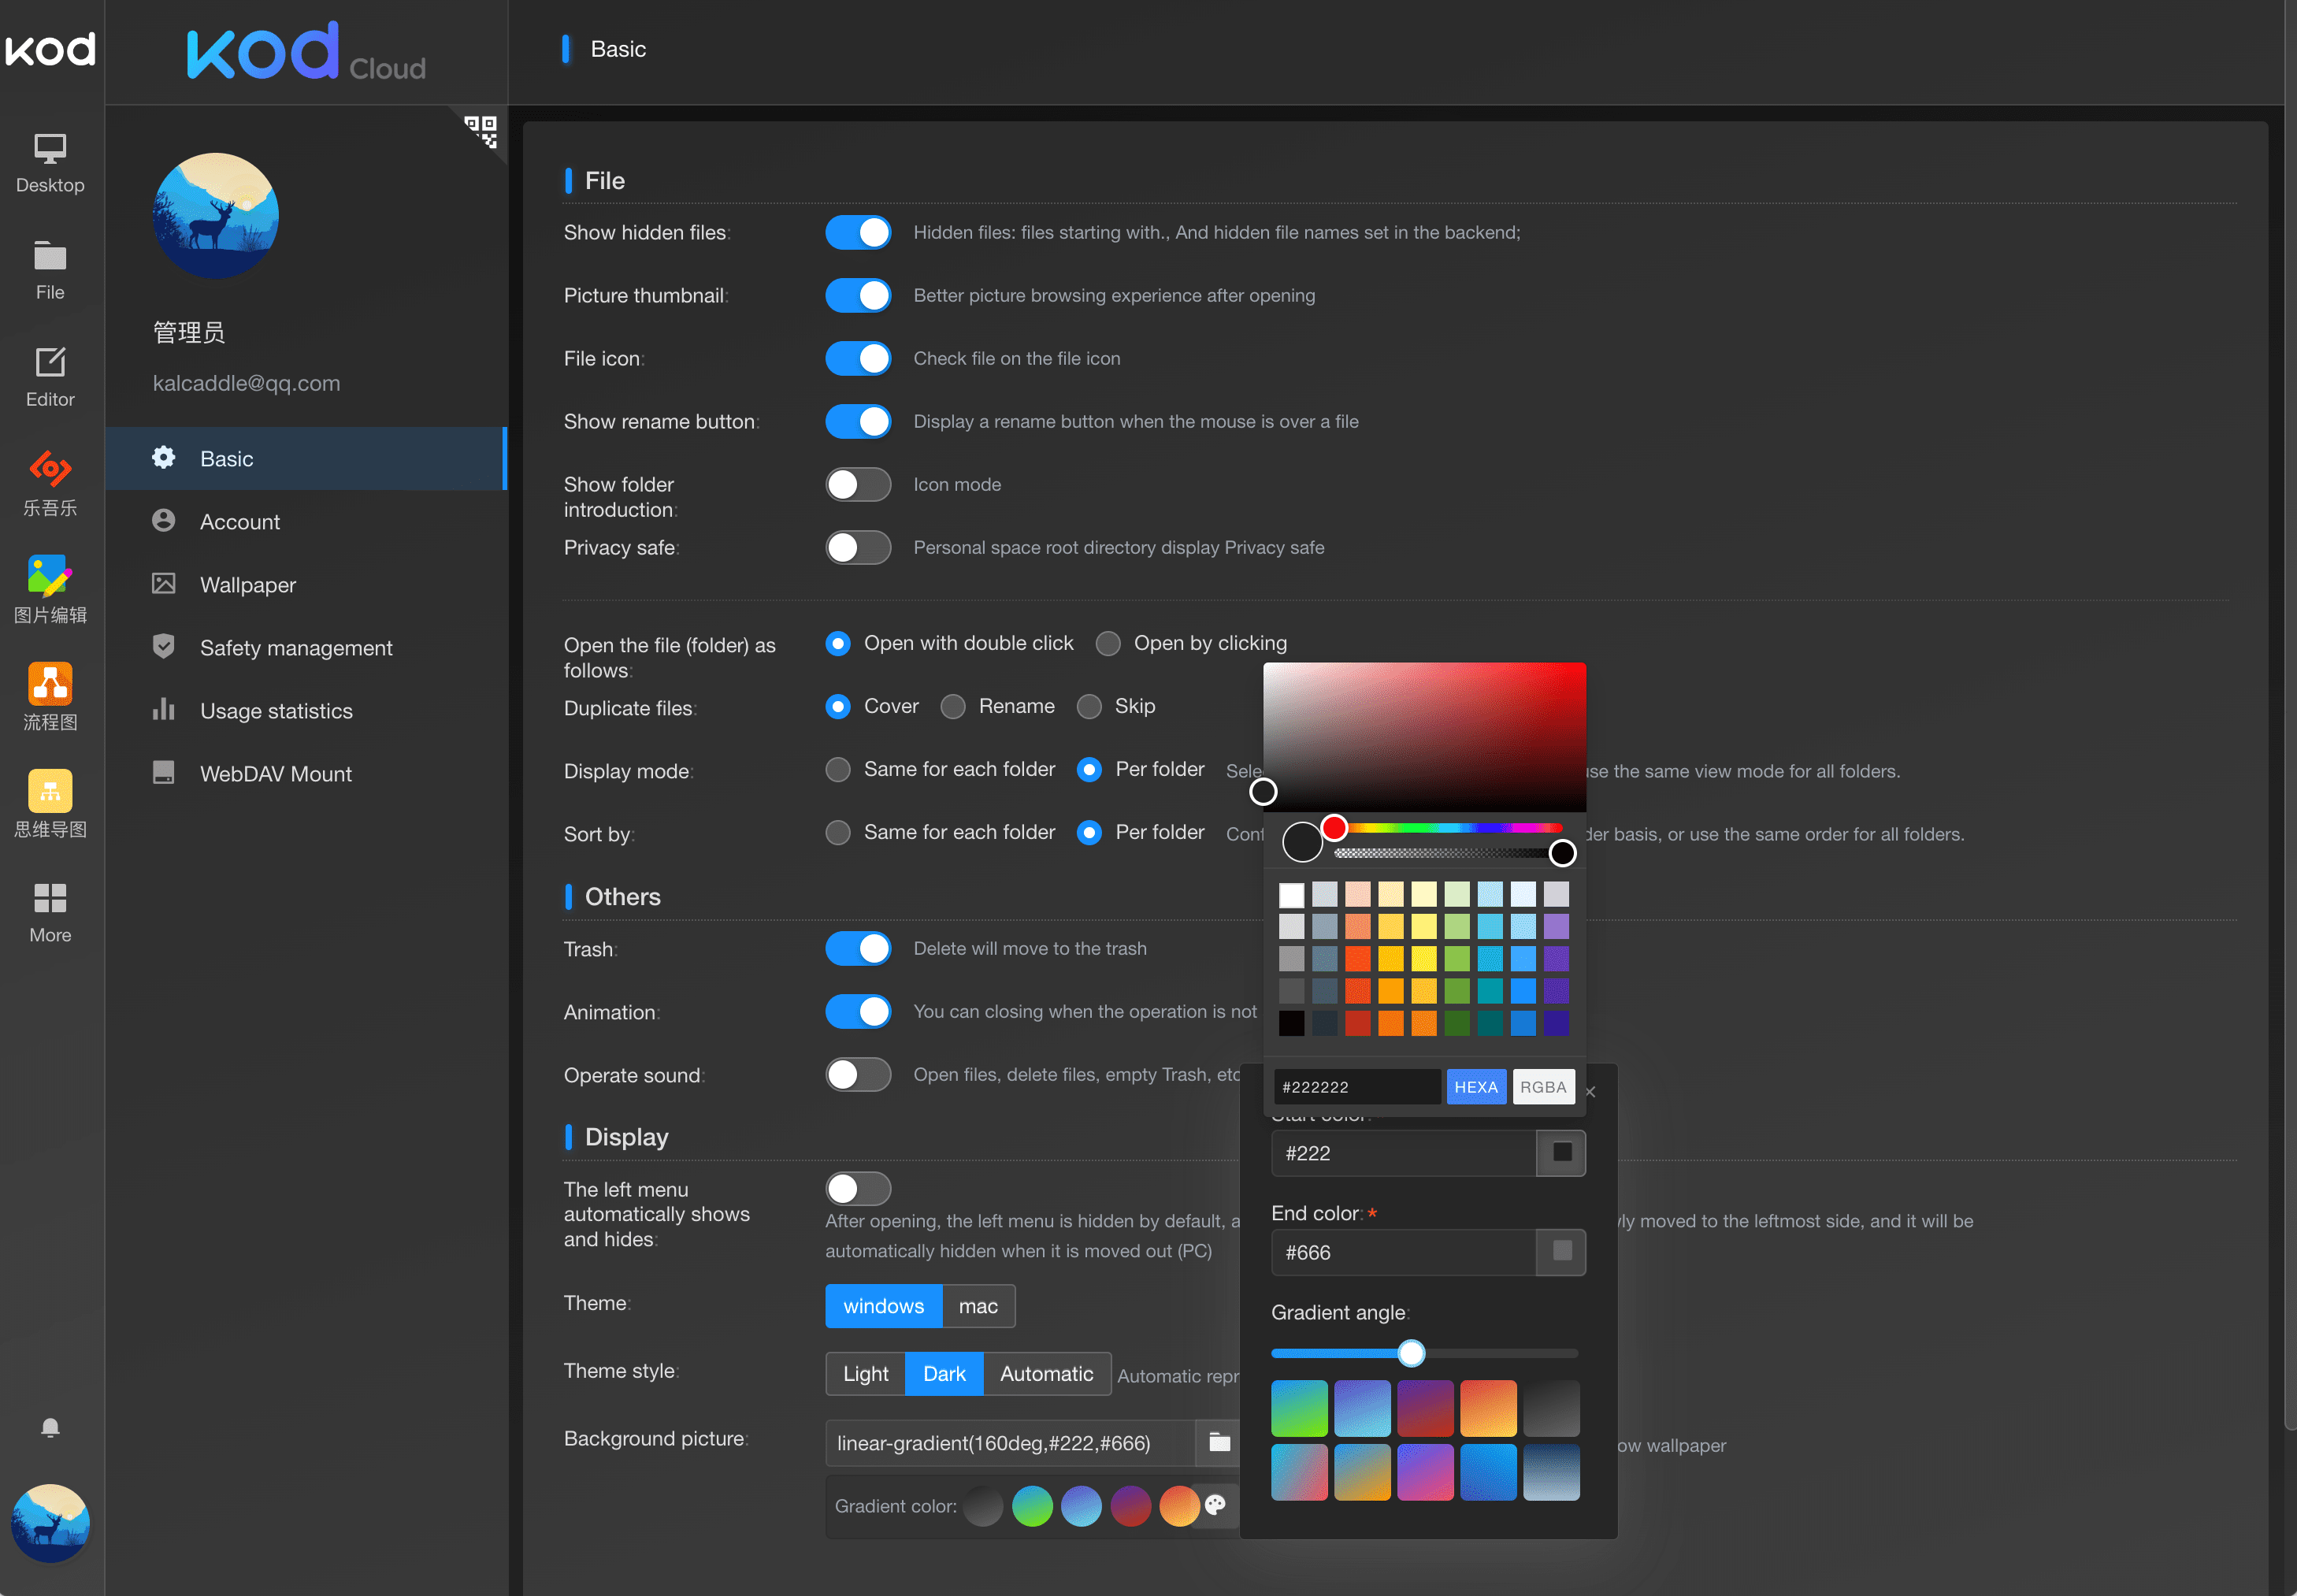Screen dimensions: 2297x1596
Task: Select the Rename option for duplicate files
Action: 952,706
